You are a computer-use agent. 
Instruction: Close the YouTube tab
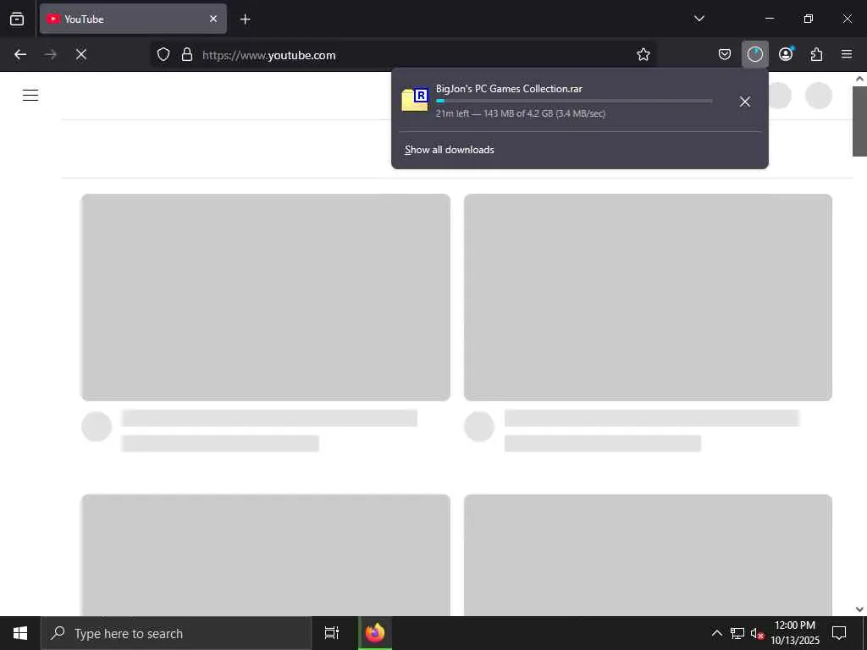[x=213, y=19]
